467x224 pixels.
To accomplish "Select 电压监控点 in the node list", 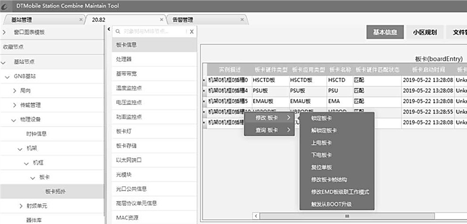I will (x=154, y=103).
